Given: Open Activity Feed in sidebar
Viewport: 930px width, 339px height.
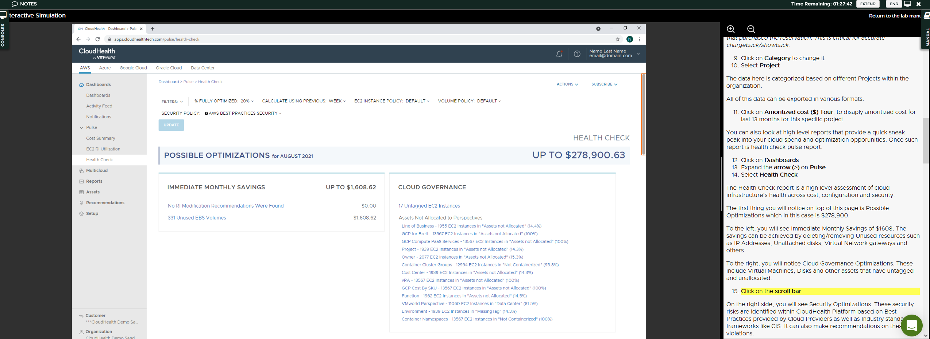Looking at the screenshot, I should click(99, 106).
